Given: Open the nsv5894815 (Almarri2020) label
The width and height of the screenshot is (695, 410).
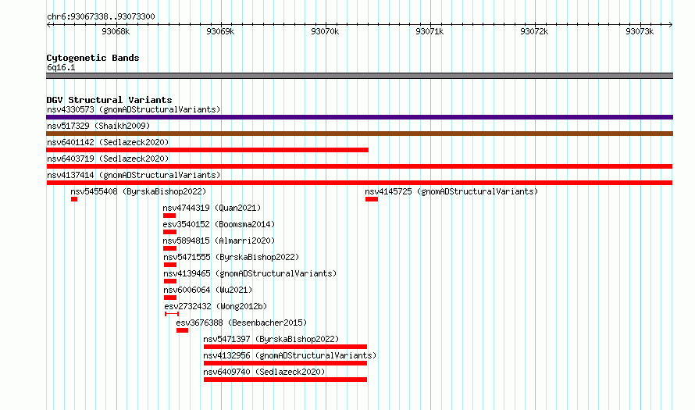Looking at the screenshot, I should 219,241.
